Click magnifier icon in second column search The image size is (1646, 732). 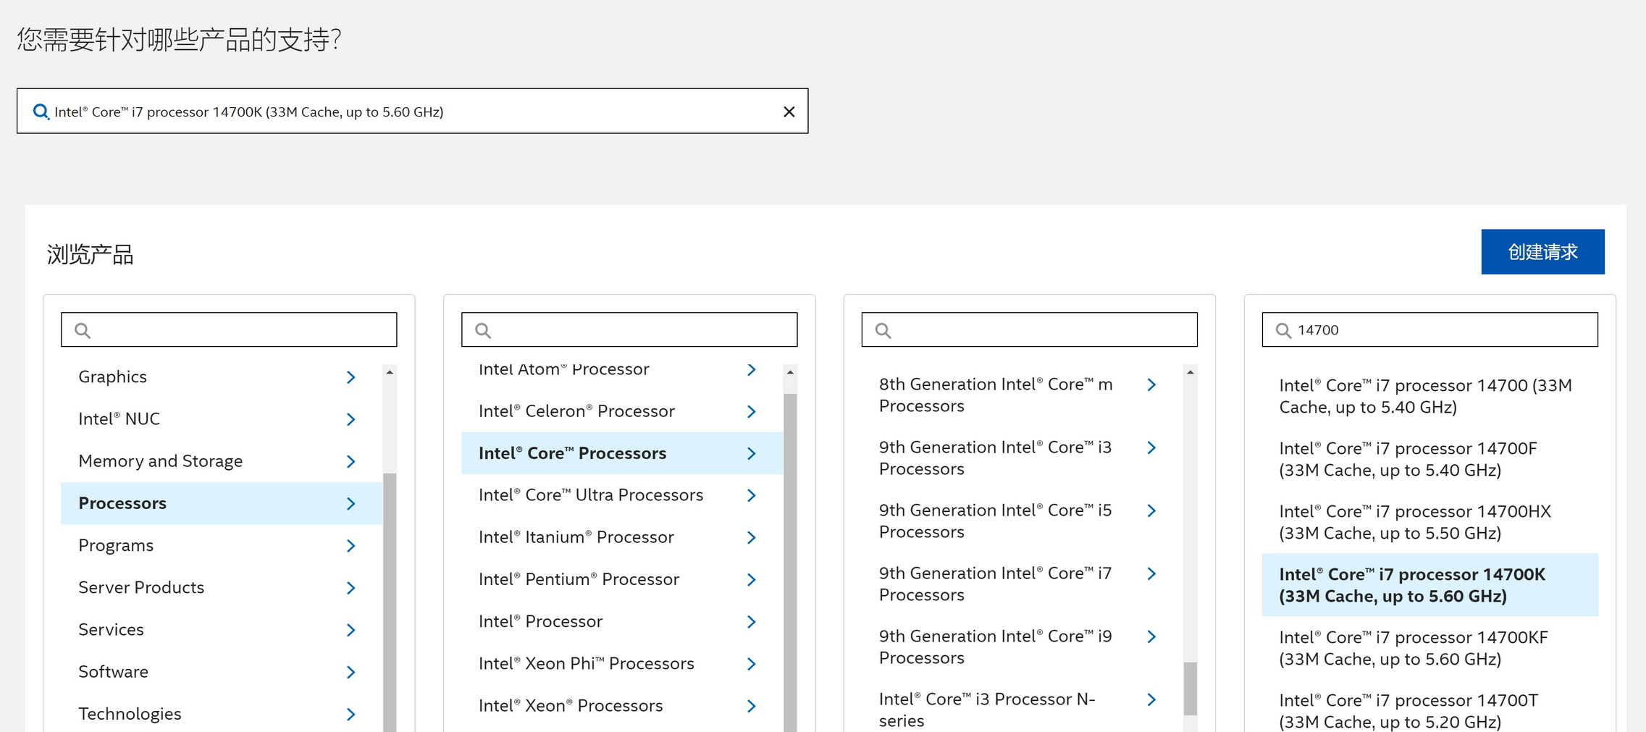pos(483,331)
